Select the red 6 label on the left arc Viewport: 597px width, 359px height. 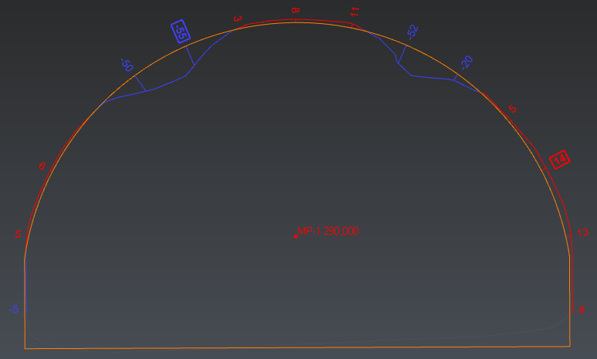click(x=42, y=165)
